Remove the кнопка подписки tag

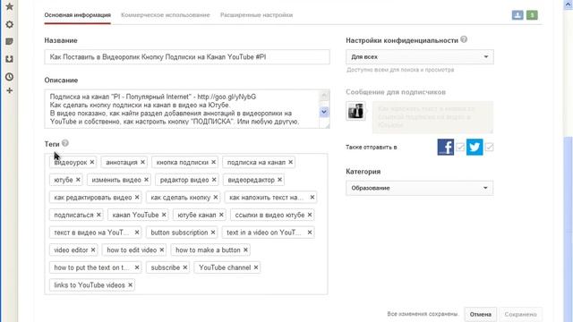(x=214, y=162)
